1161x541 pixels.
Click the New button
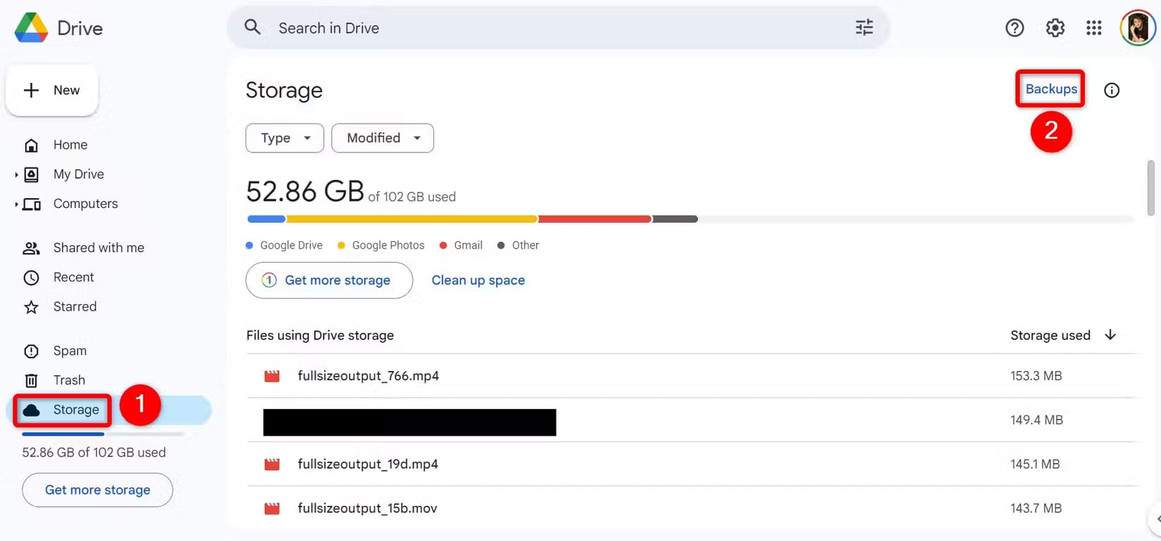coord(52,91)
